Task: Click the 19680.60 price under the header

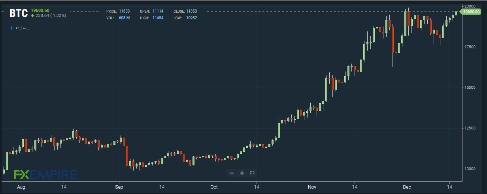Action: (x=40, y=10)
